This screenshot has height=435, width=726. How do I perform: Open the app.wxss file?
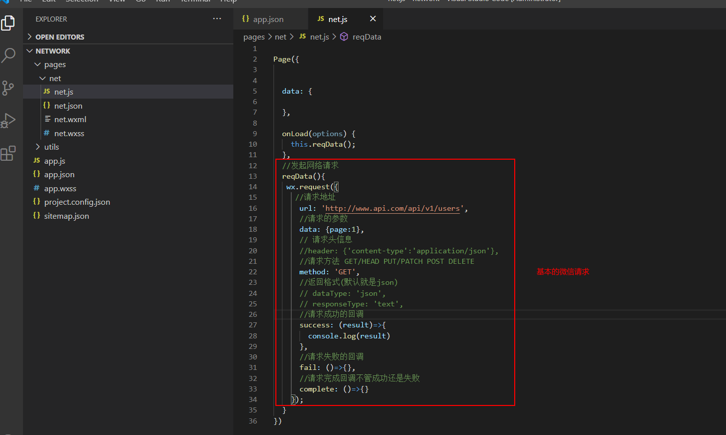click(128, 189)
